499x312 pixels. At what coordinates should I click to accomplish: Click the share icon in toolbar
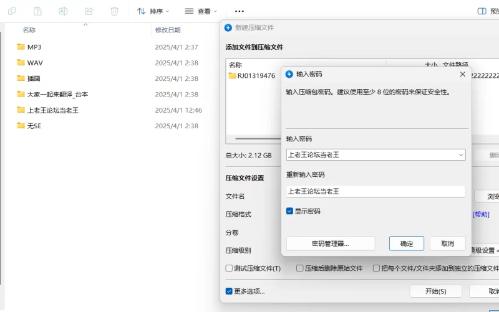tap(89, 11)
